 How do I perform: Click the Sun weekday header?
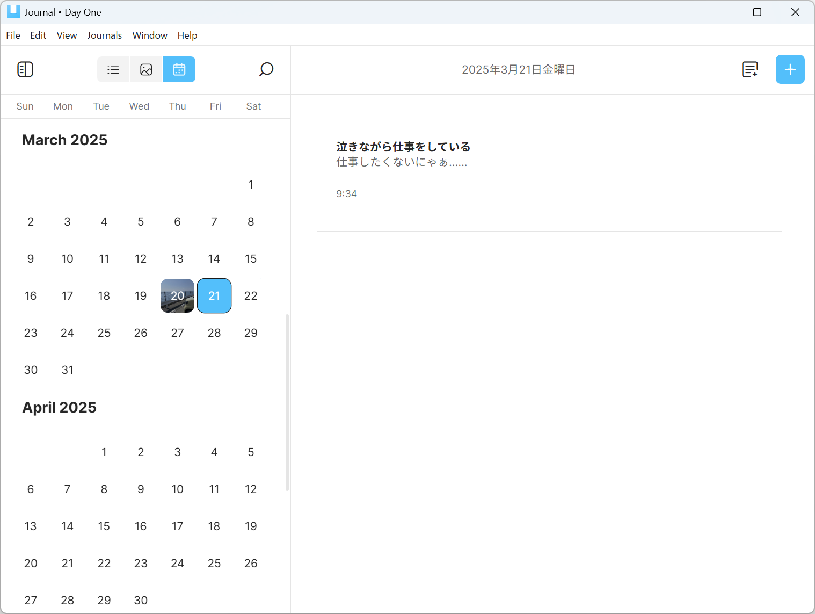[25, 106]
